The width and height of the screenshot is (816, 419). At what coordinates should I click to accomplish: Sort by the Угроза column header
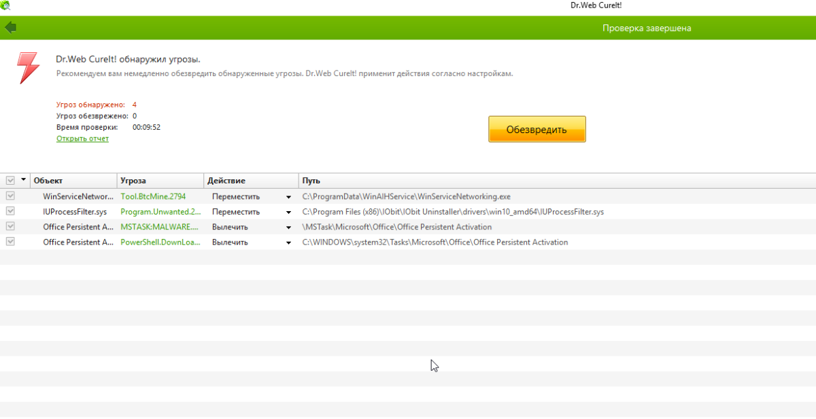(160, 181)
